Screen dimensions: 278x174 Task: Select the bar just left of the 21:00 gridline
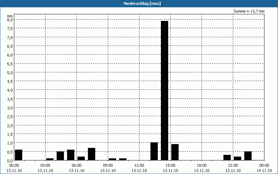[227, 158]
